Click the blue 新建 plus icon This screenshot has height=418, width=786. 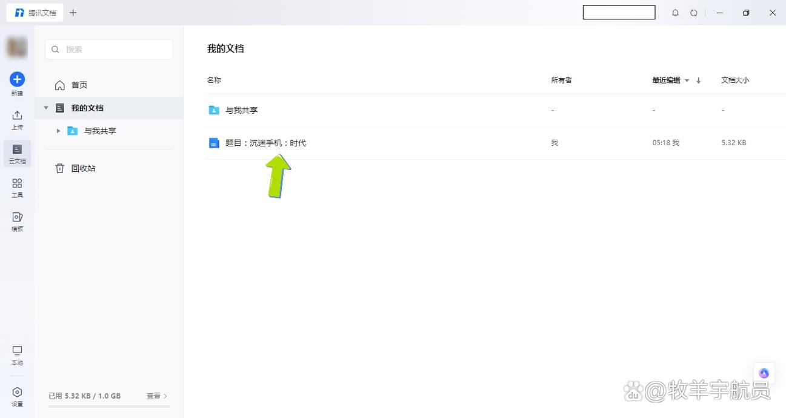point(17,79)
